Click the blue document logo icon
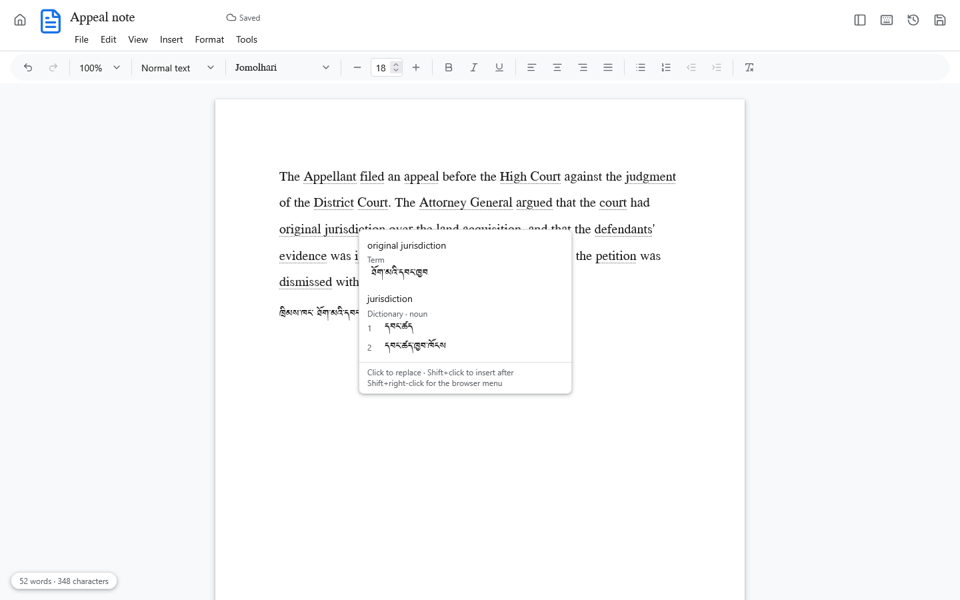Screen dimensions: 960x600 pyautogui.click(x=51, y=21)
